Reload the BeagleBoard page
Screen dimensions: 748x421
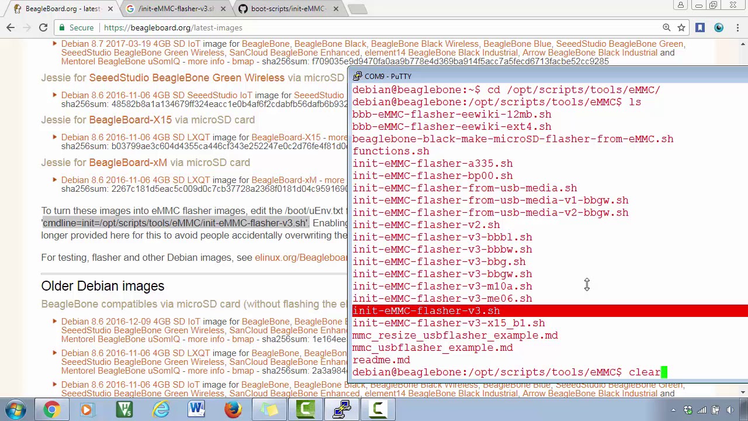click(x=43, y=27)
